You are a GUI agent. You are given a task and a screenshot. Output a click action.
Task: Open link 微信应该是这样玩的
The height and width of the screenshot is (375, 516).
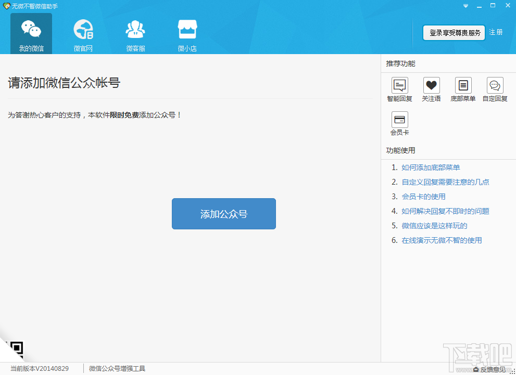click(434, 226)
